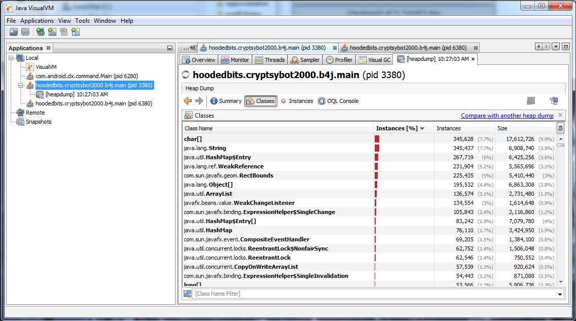Maximize the document window area

pyautogui.click(x=566, y=47)
